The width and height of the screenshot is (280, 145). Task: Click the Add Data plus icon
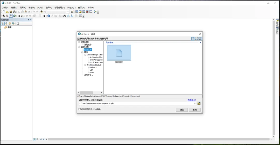[x=41, y=12]
